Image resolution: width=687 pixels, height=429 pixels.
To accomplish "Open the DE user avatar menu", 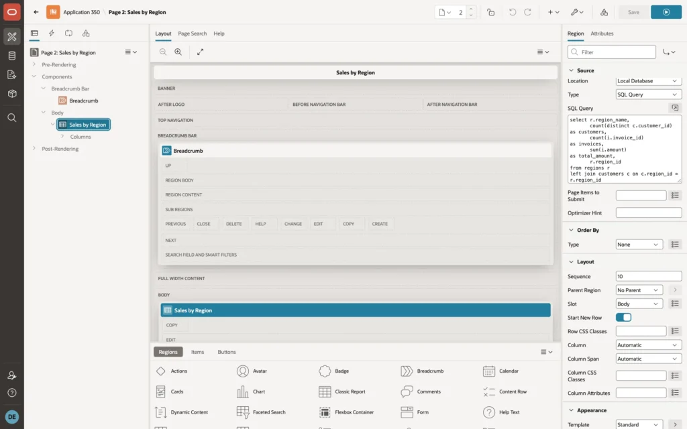I will tap(12, 417).
